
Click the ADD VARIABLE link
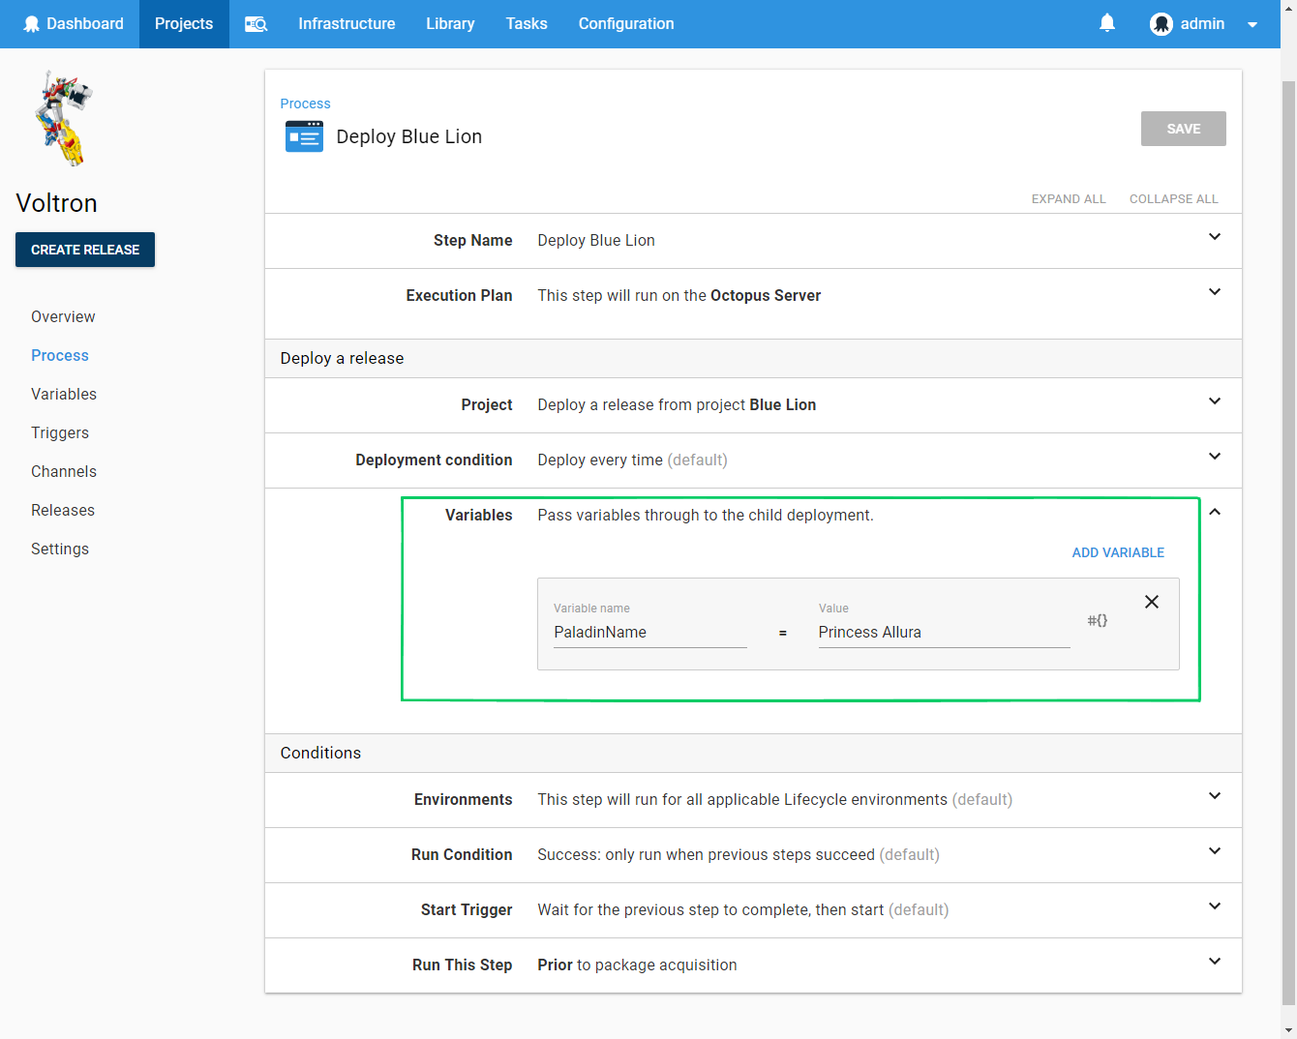(1118, 552)
